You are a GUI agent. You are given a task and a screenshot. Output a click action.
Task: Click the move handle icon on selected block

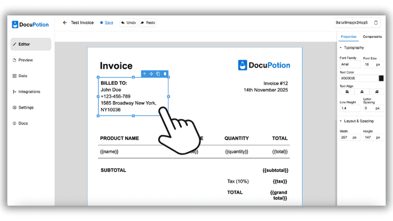pos(151,74)
